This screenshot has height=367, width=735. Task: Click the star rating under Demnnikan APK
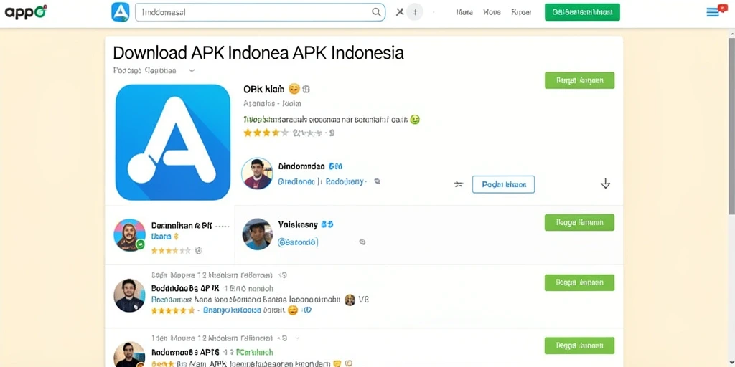point(171,251)
